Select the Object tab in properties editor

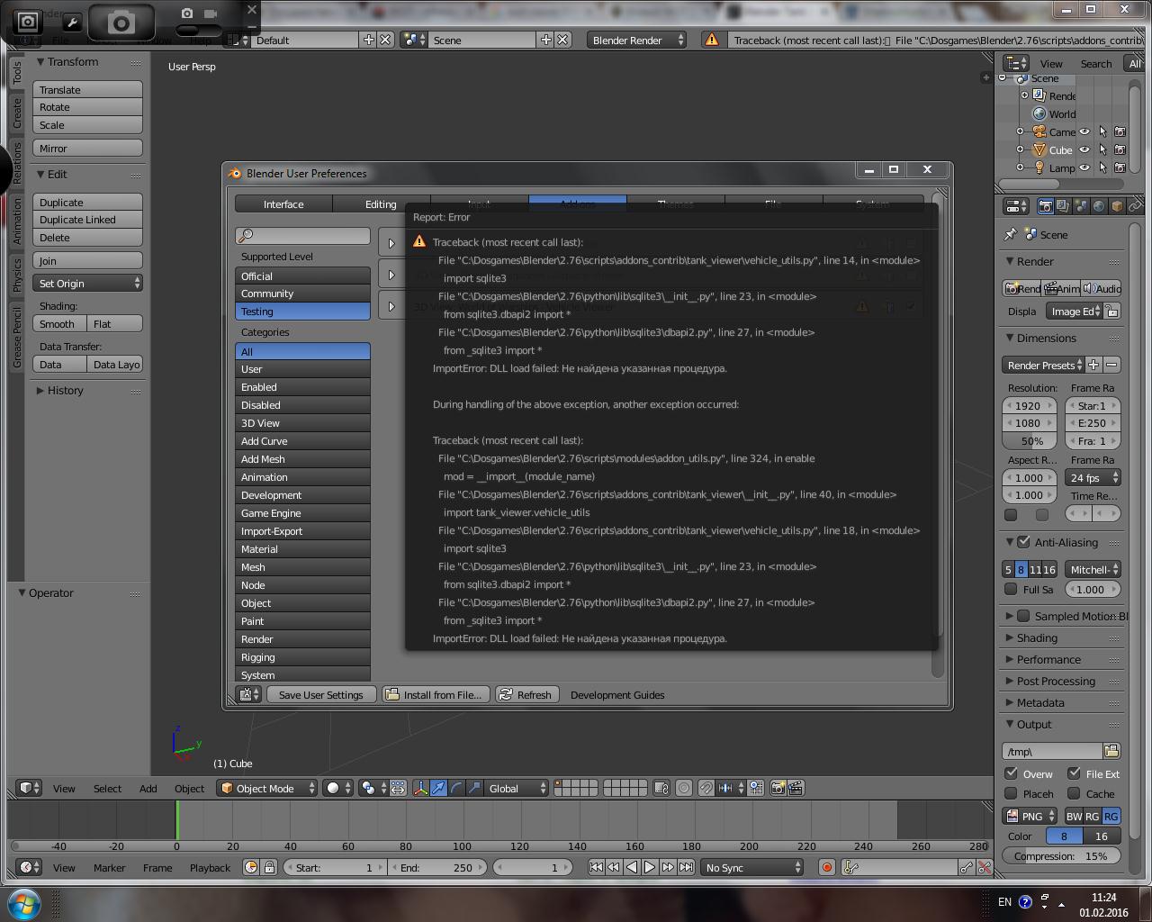tap(1117, 206)
